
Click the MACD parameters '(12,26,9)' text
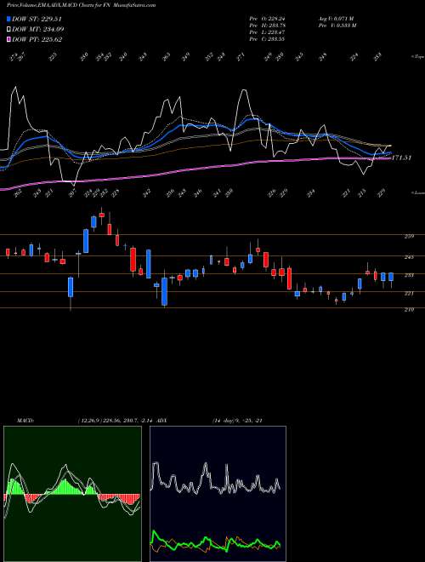pos(88,420)
